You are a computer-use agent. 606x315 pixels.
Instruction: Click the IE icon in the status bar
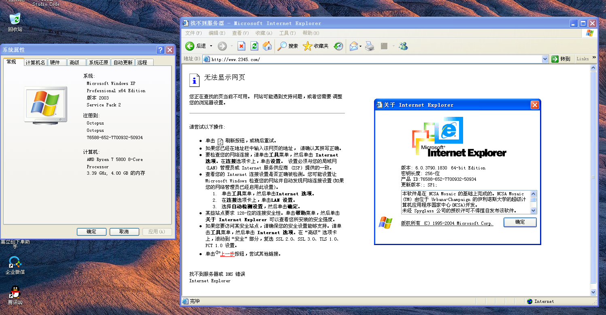coord(185,301)
